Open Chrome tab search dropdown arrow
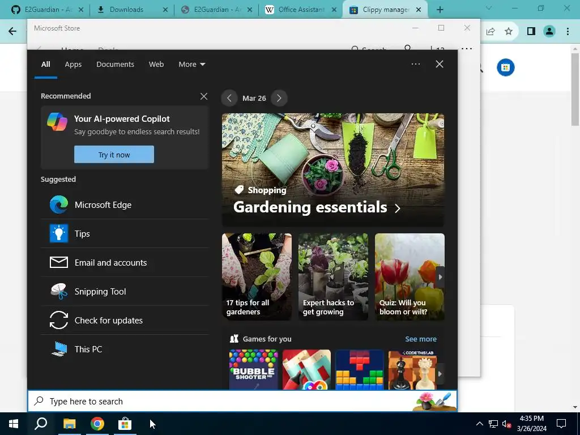The height and width of the screenshot is (435, 580). pos(489,8)
